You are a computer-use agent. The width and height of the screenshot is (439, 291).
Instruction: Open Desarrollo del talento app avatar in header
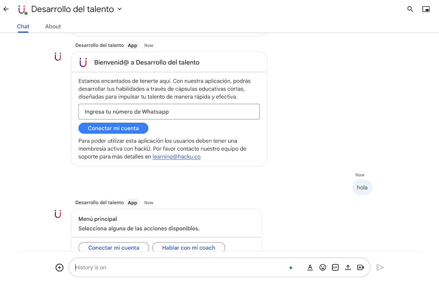click(23, 9)
